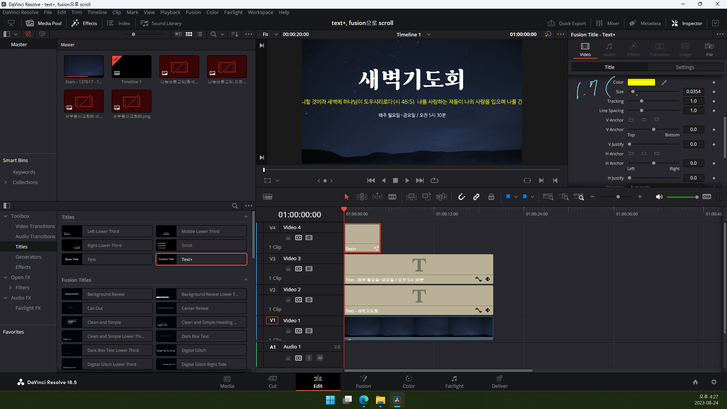Open the Color page
The height and width of the screenshot is (409, 727).
click(x=409, y=382)
